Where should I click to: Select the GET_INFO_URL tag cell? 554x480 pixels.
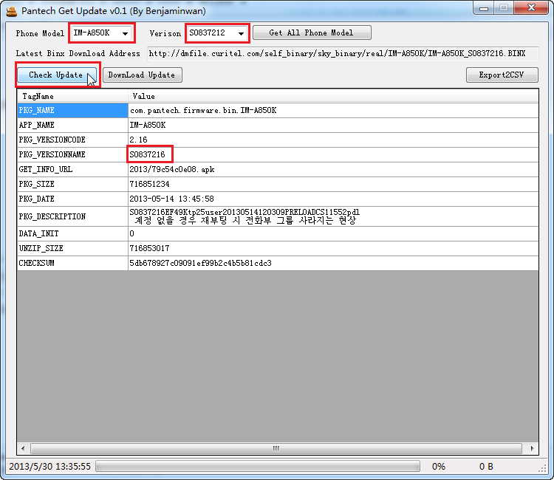(72, 170)
